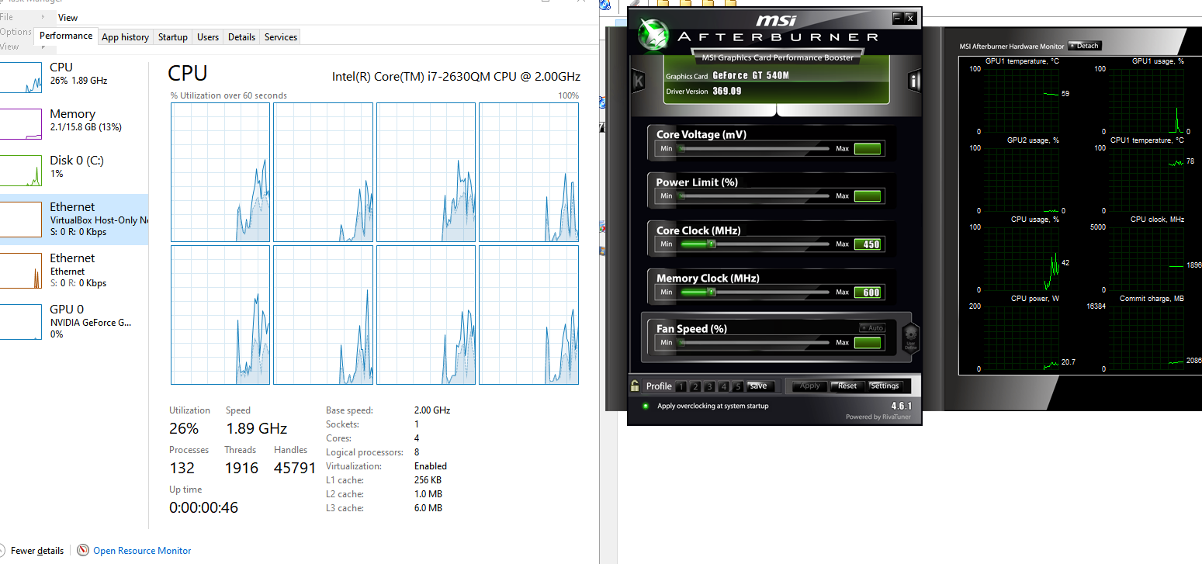Select GPU 0 mini graph thumbnail
This screenshot has height=564, width=1202.
(x=21, y=324)
